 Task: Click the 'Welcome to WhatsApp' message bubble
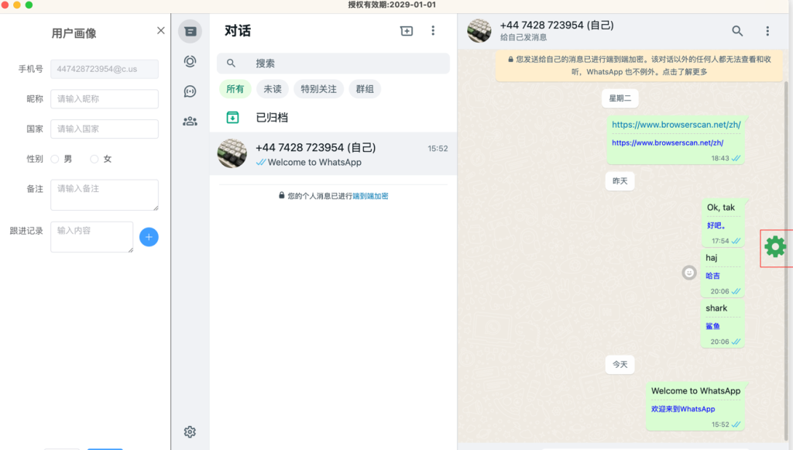pos(696,407)
